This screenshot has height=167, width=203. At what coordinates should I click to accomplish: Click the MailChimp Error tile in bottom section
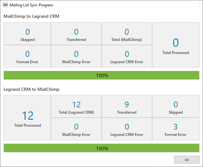coord(76,129)
